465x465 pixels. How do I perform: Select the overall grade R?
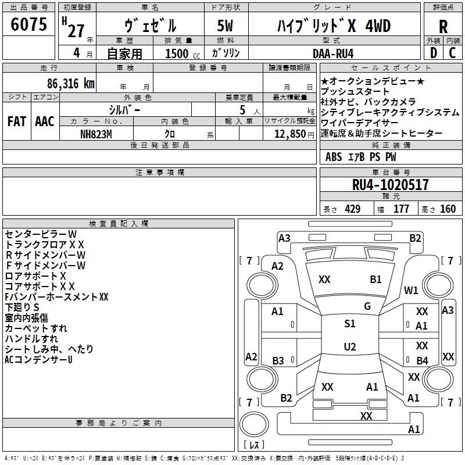(x=443, y=26)
